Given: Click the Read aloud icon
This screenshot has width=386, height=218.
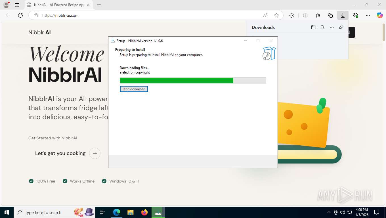Looking at the screenshot, I should (265, 15).
